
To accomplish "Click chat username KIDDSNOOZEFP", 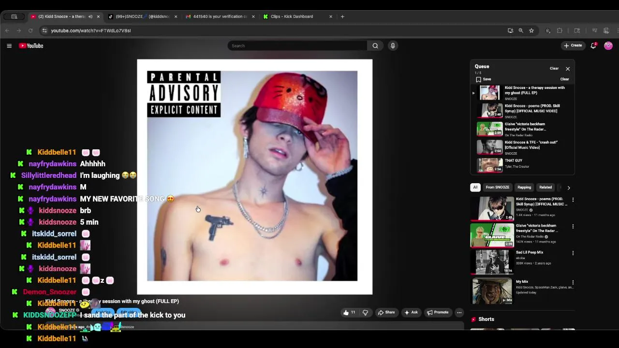I will tap(50, 315).
